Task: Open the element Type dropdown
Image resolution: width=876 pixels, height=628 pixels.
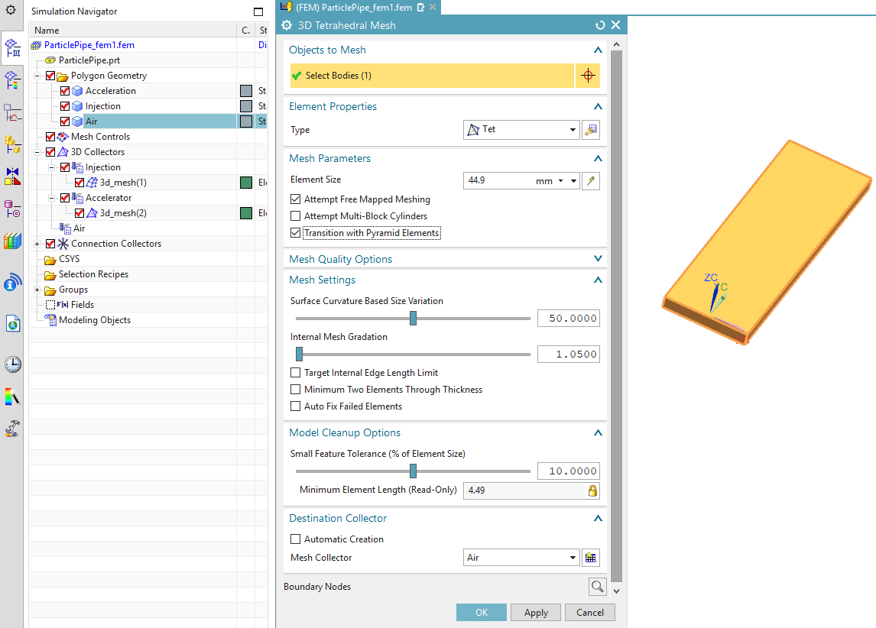Action: 521,130
